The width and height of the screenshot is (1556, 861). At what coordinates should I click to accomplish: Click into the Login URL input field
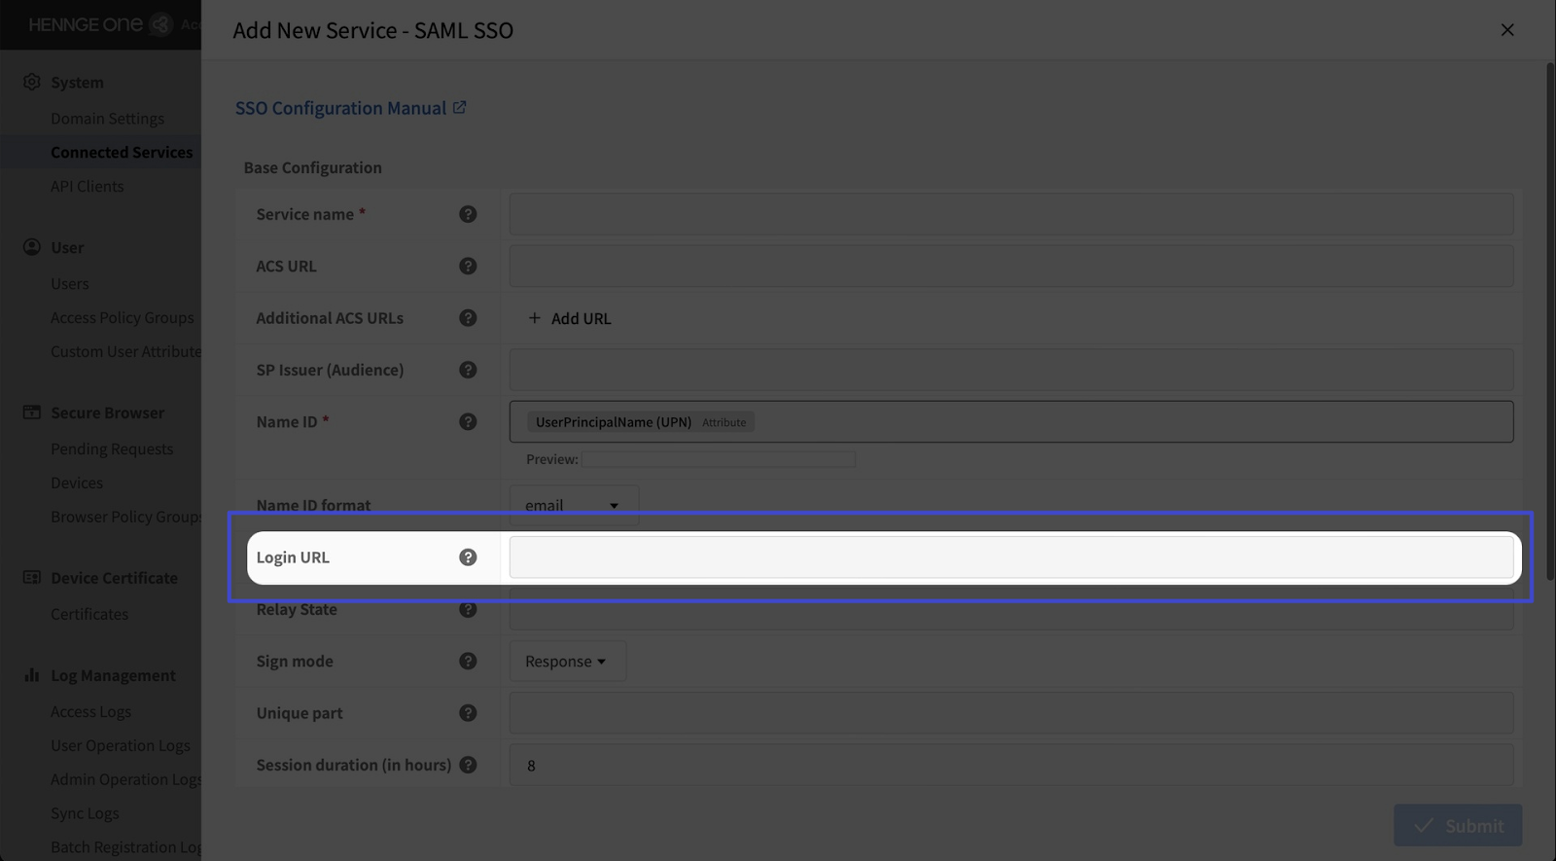coord(1010,557)
